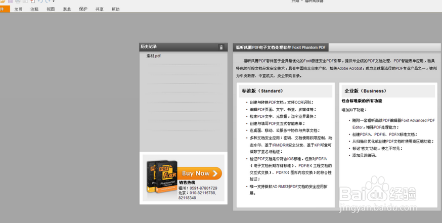The image size is (442, 223).
Task: Click the Foxit Phantom PDF title tab
Action: click(x=281, y=48)
